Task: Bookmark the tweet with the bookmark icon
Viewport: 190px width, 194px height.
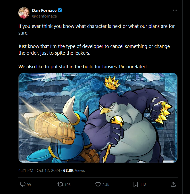Action: click(x=136, y=184)
